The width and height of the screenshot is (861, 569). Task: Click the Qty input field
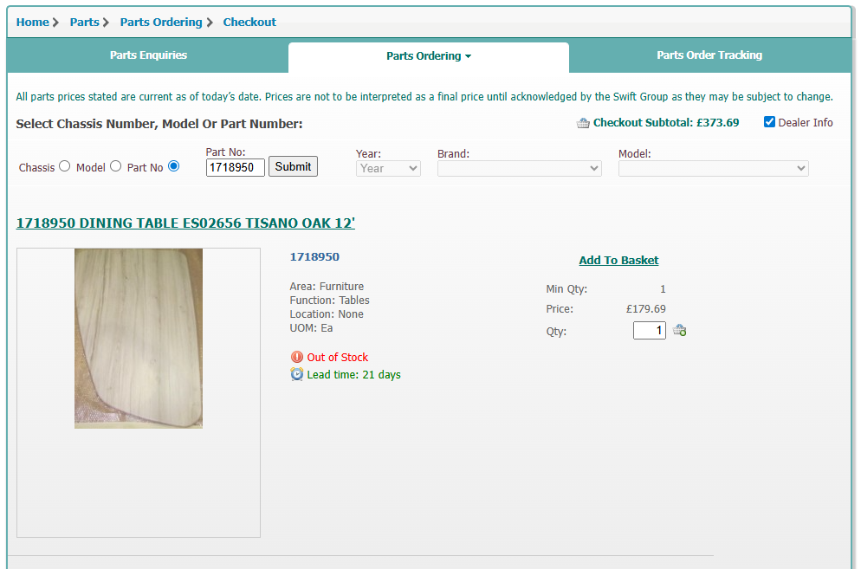(649, 330)
